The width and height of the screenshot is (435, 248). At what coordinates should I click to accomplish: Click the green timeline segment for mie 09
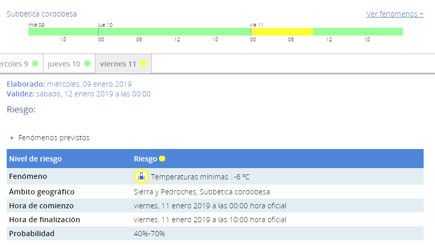pyautogui.click(x=63, y=31)
